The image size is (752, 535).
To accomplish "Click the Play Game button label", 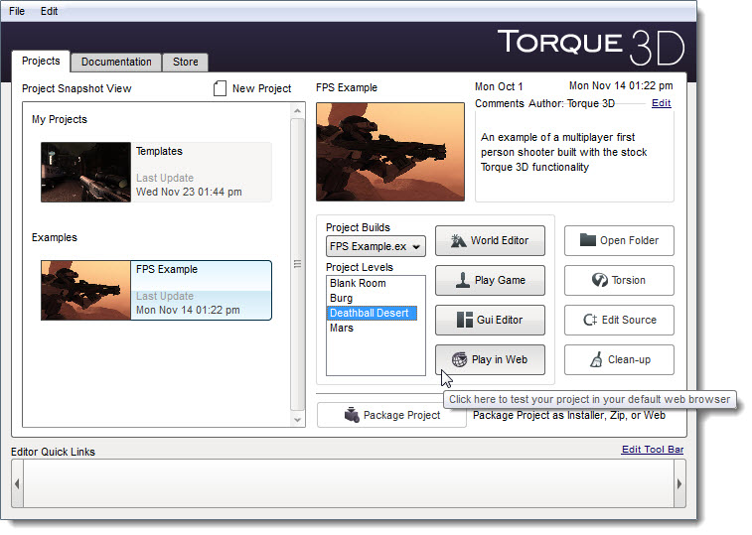I will (x=500, y=281).
